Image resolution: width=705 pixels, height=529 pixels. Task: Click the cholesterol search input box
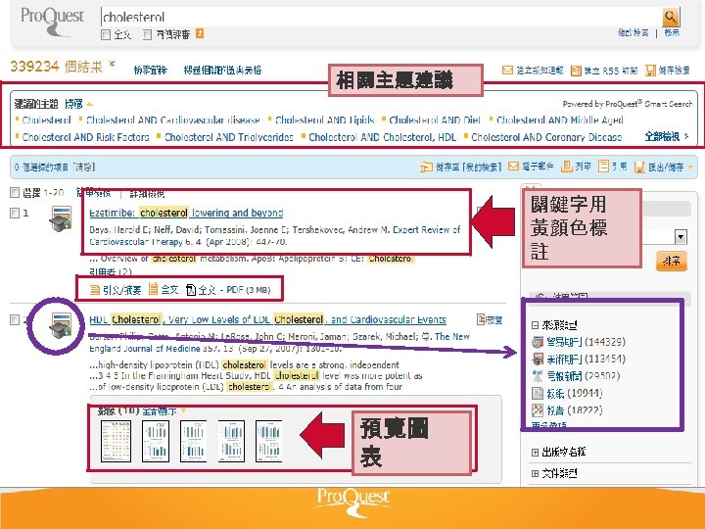(380, 17)
